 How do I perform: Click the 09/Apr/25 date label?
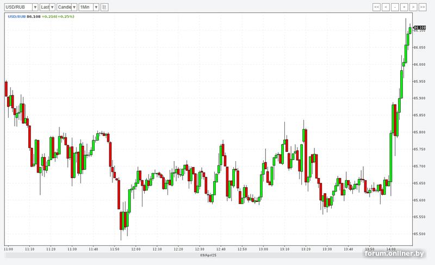tap(208, 255)
